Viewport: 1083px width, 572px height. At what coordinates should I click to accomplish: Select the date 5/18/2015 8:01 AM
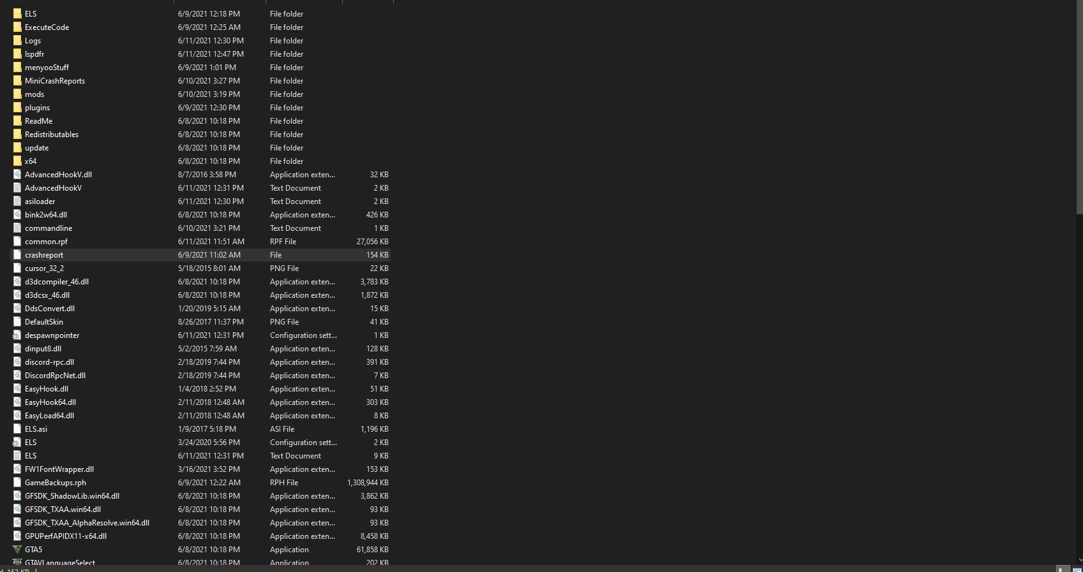(x=209, y=268)
